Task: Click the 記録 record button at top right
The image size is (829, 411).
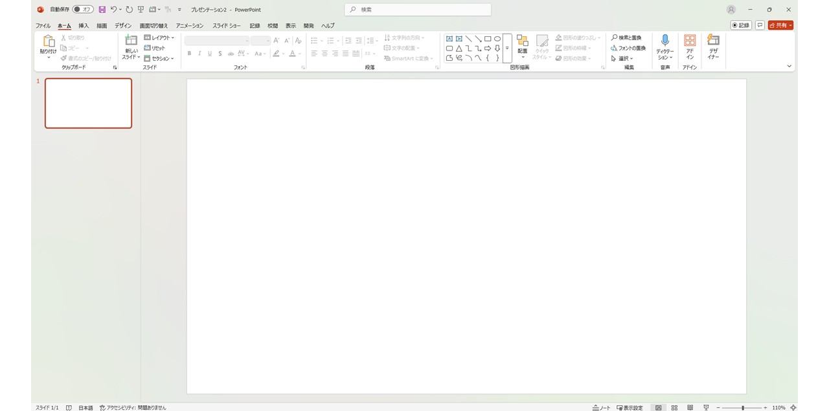Action: [741, 25]
